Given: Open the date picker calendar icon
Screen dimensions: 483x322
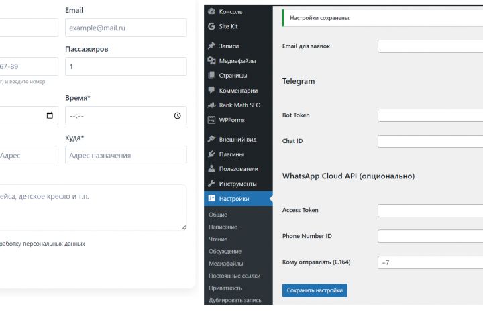Looking at the screenshot, I should pyautogui.click(x=50, y=115).
